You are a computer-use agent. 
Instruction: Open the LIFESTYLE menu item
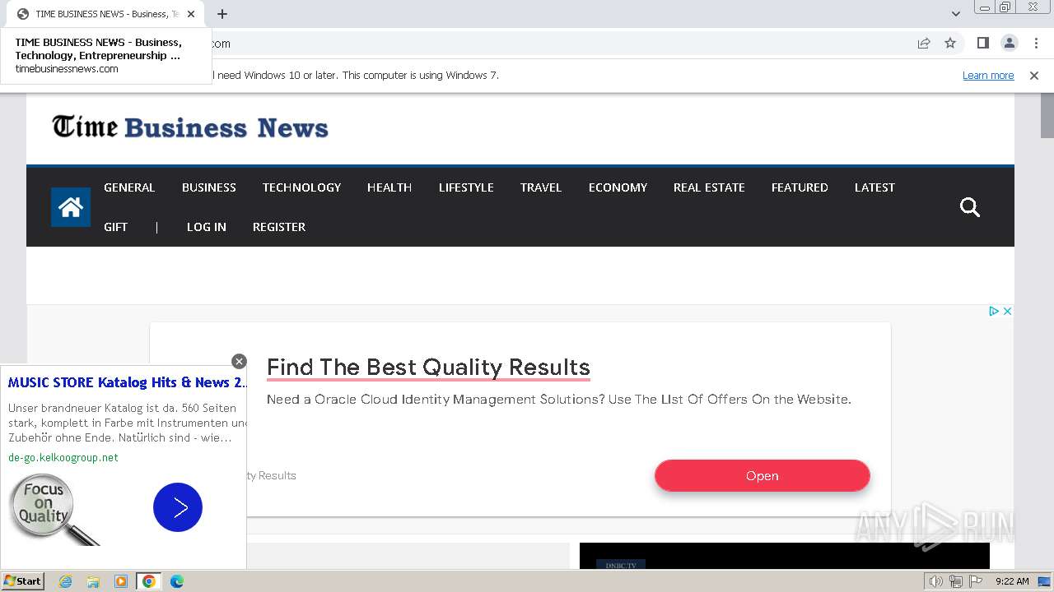466,187
